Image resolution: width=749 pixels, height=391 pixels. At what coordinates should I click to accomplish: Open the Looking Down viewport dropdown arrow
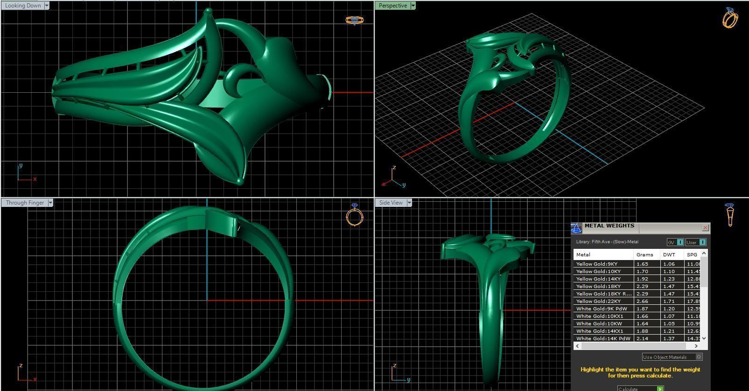coord(46,6)
